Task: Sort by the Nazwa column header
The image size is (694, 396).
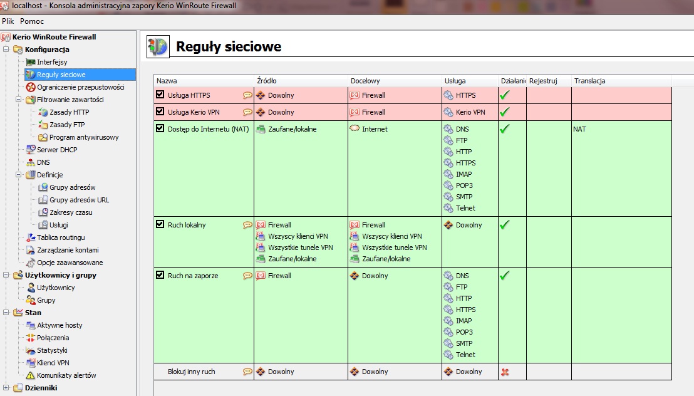Action: 204,81
